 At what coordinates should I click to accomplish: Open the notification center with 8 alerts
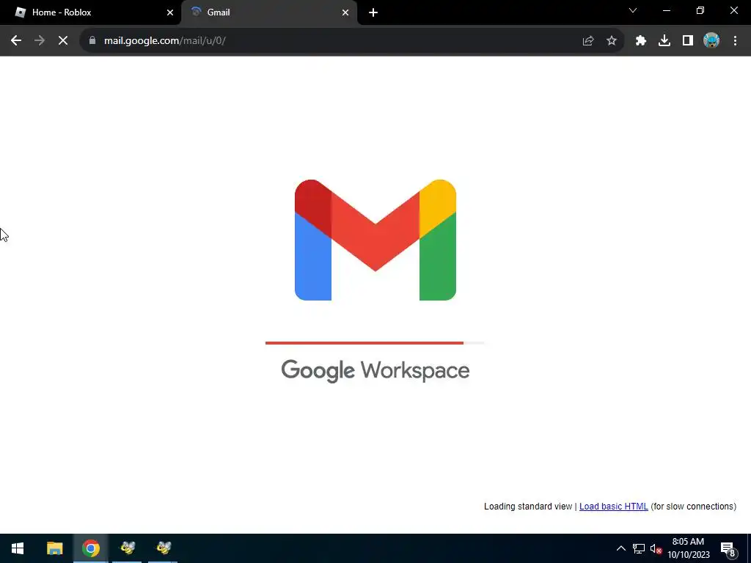[728, 549]
